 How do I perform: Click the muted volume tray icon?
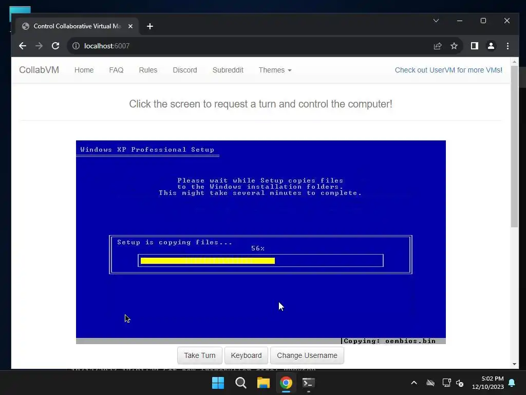click(460, 383)
